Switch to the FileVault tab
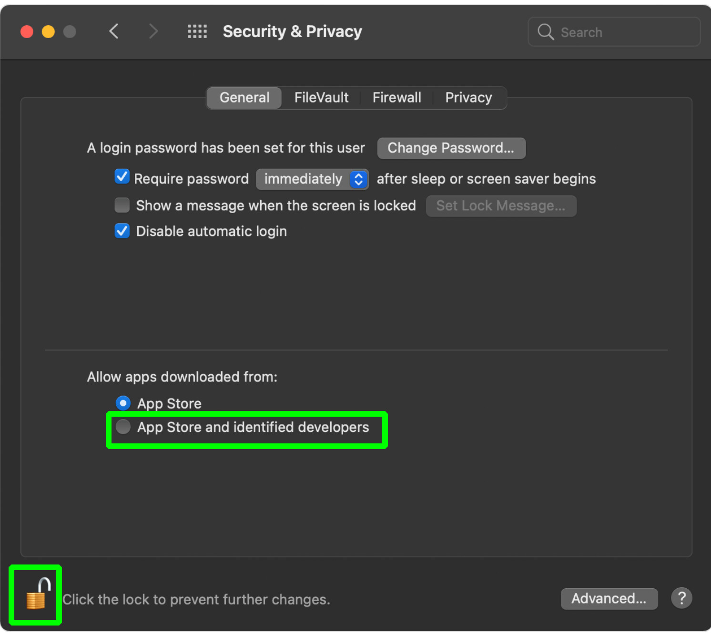Viewport: 711px width, 636px height. point(321,98)
